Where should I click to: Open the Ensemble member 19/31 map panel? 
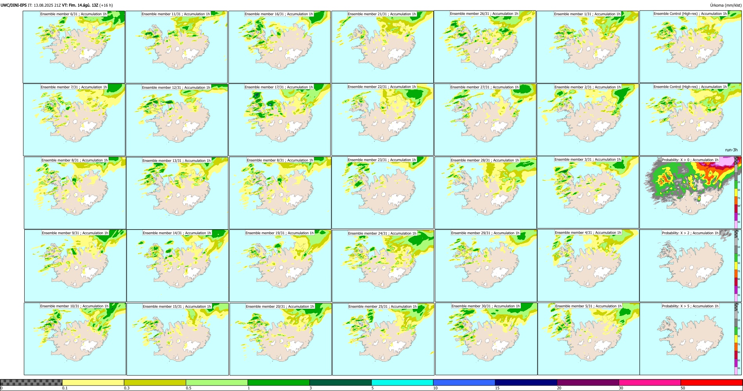click(x=280, y=266)
